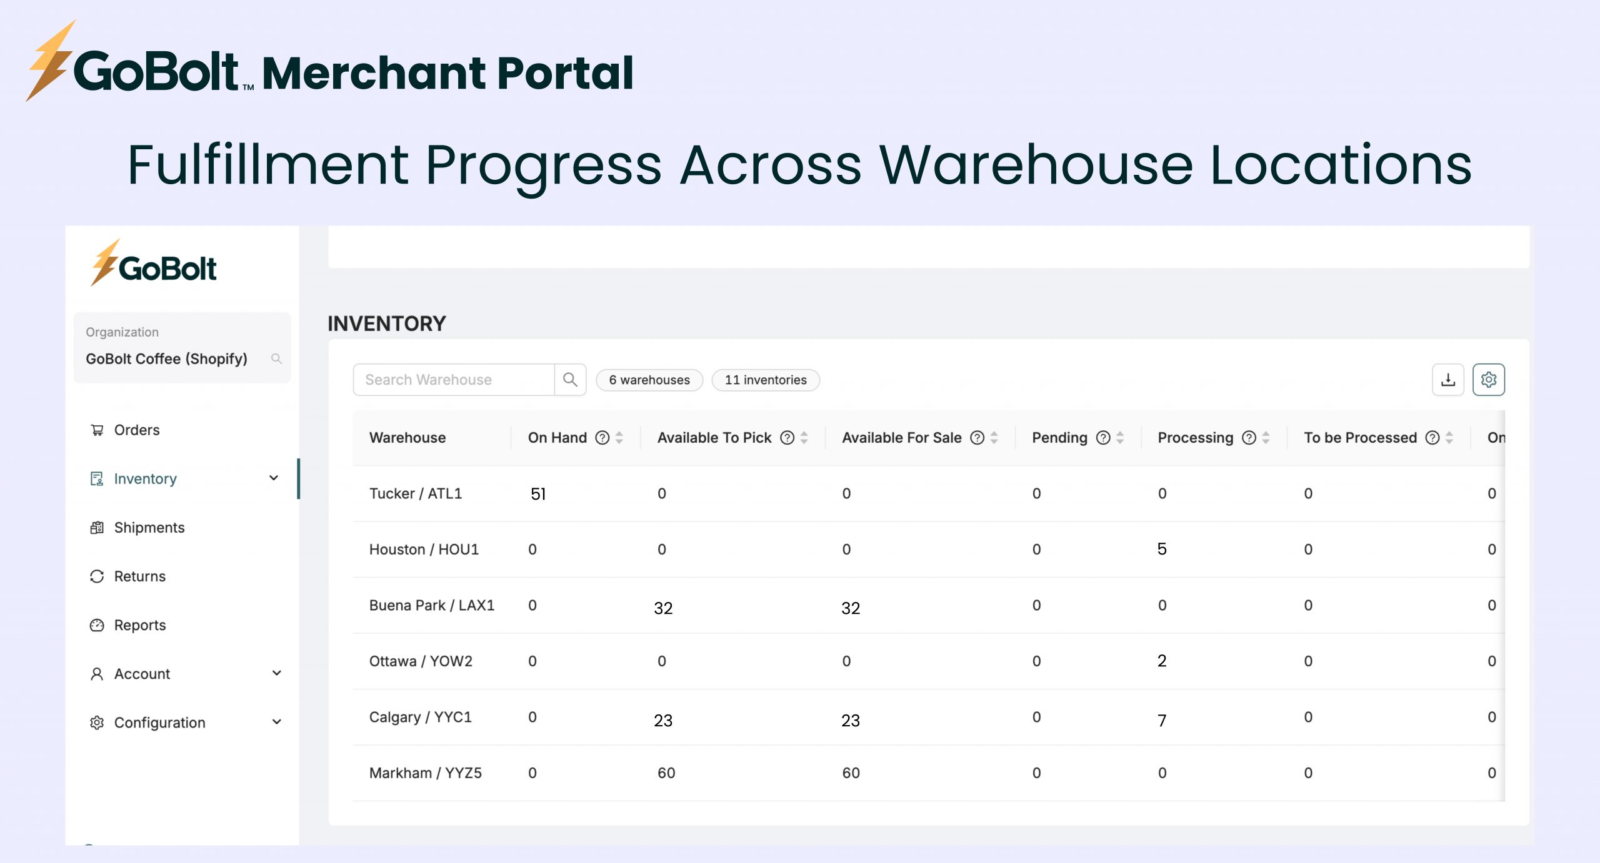
Task: Open Account in the sidebar
Action: point(142,673)
